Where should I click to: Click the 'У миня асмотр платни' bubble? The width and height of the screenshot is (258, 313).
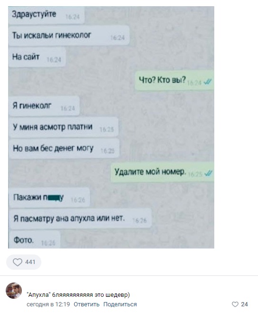(63, 127)
